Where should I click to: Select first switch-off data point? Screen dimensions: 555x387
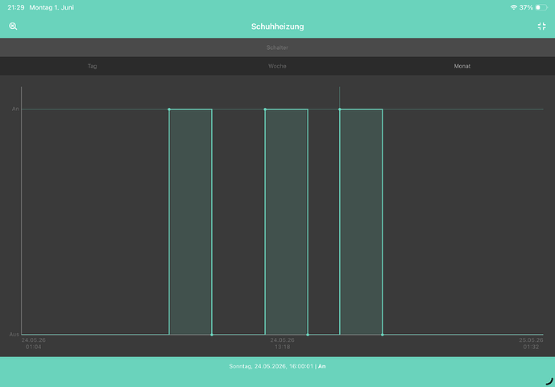point(212,335)
